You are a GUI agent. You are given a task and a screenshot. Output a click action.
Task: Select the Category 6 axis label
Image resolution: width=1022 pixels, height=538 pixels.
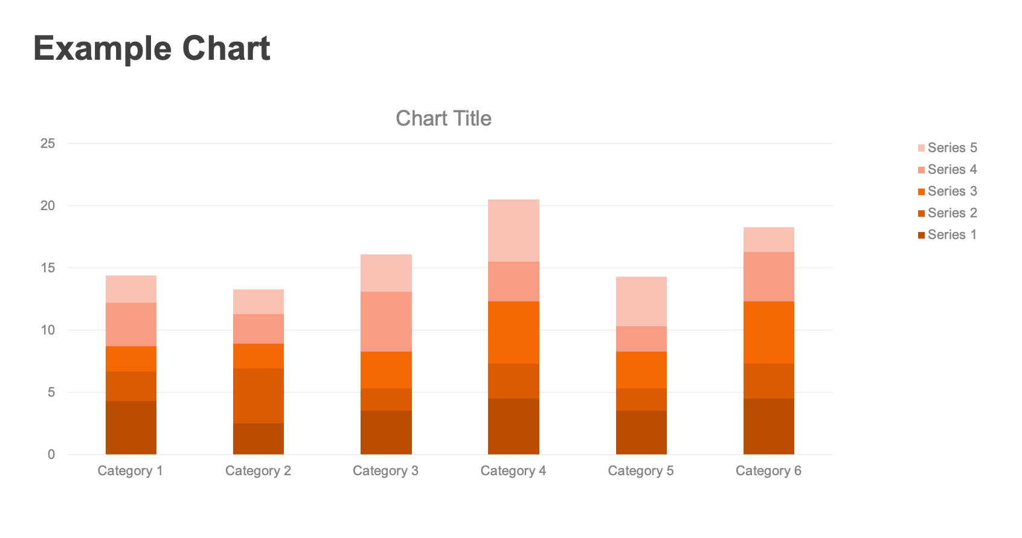tap(768, 471)
